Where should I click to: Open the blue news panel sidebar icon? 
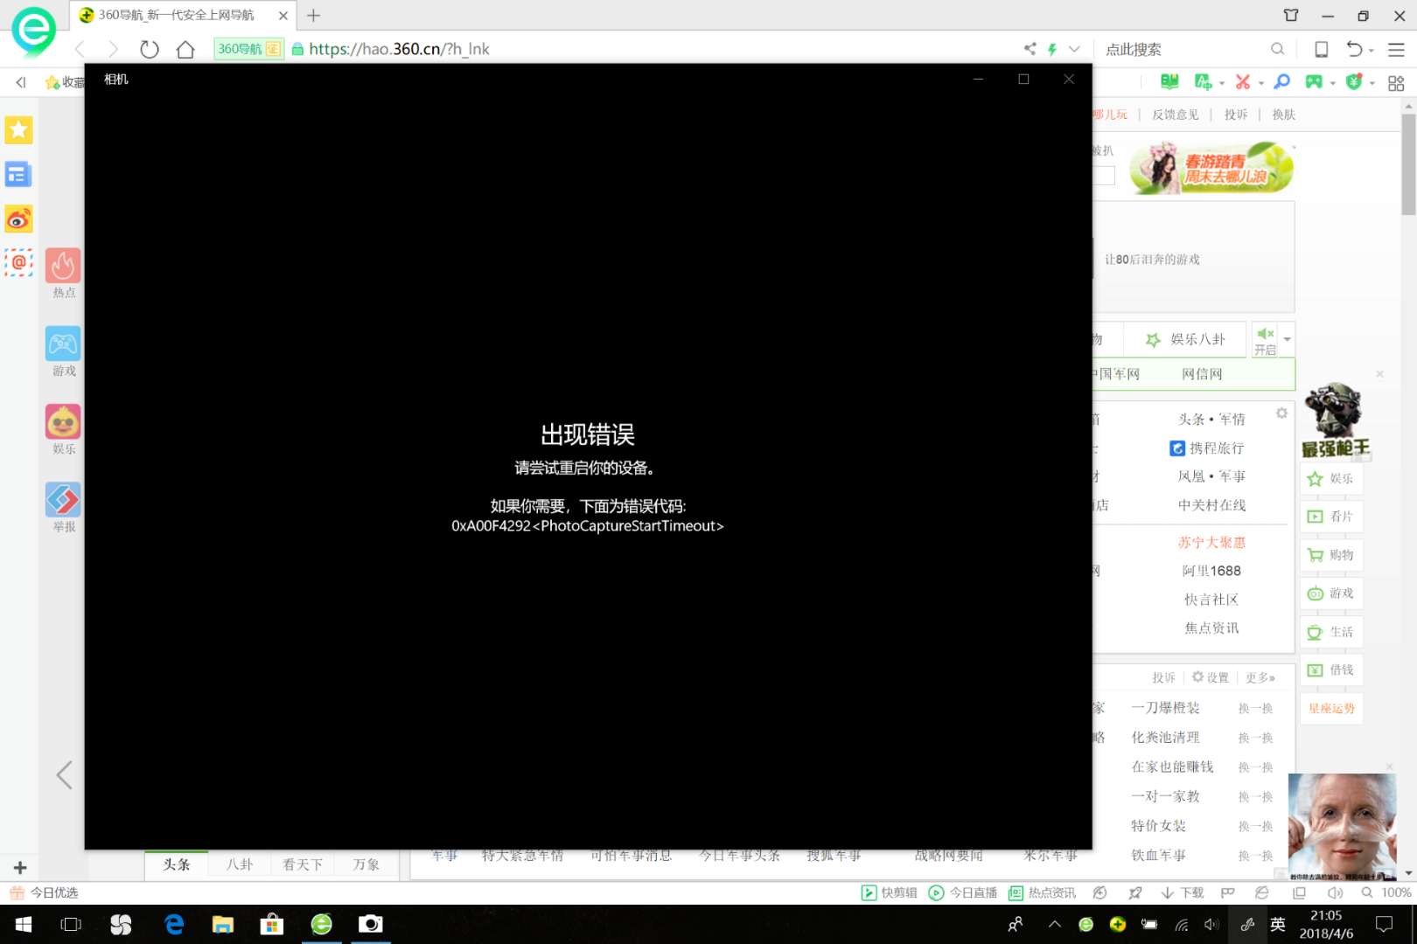[18, 174]
